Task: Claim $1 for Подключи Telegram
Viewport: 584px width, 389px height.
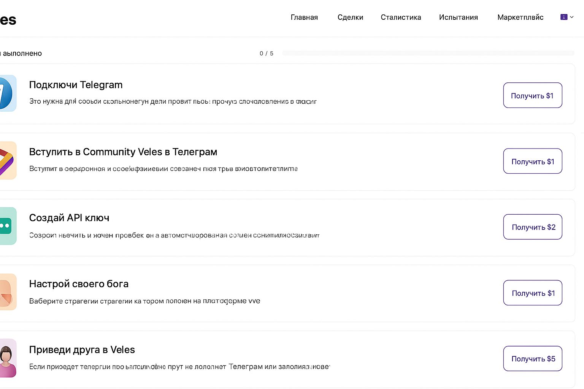Action: coord(533,95)
